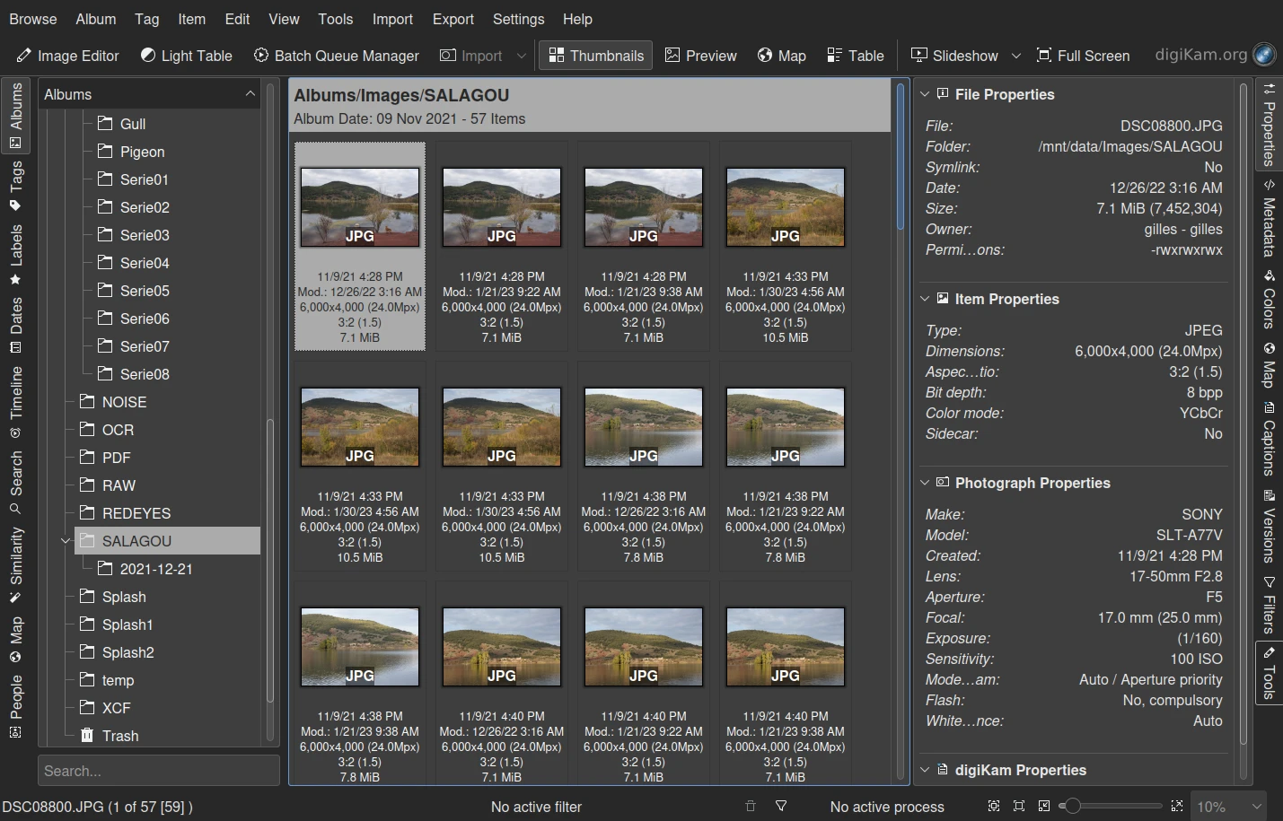Viewport: 1283px width, 821px height.
Task: Open the digiKam.org website logo
Action: click(x=1264, y=55)
